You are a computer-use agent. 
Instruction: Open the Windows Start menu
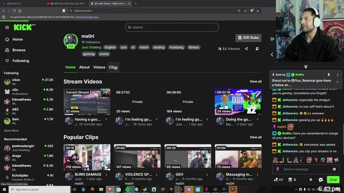tap(4, 190)
